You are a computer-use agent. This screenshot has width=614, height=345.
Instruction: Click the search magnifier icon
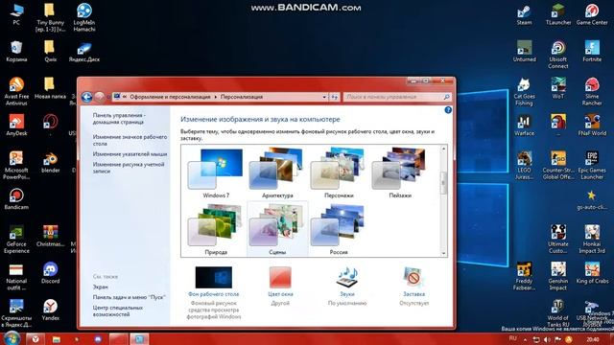pos(446,97)
